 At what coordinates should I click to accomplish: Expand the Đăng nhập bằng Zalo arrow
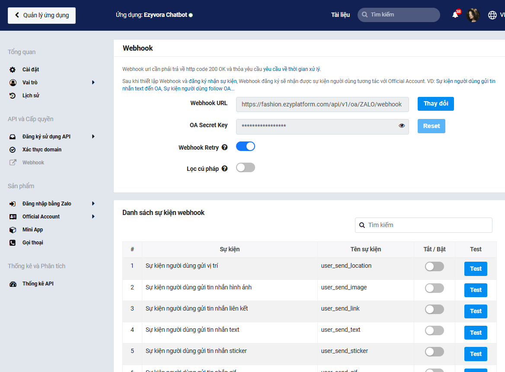(93, 204)
